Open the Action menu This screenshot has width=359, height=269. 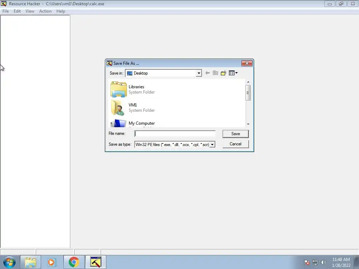[x=45, y=11]
